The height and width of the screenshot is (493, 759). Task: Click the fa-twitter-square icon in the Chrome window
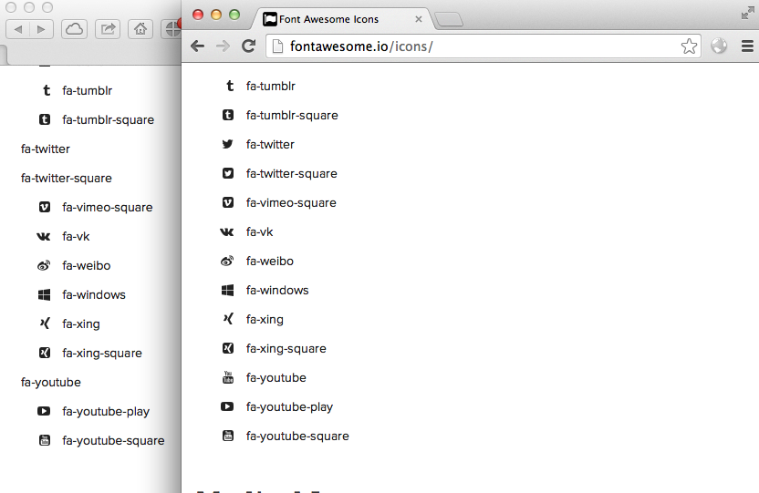click(x=227, y=173)
